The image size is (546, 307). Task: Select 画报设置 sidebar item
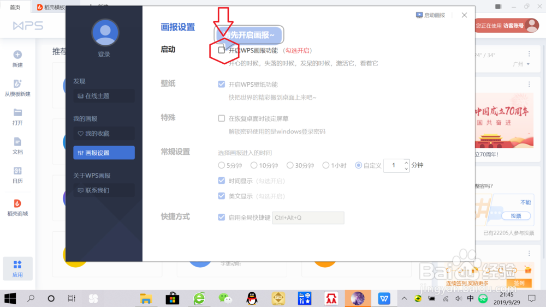tap(104, 153)
